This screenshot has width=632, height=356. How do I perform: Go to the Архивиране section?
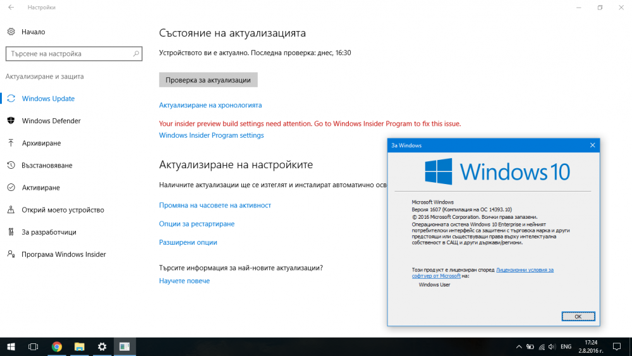(x=41, y=143)
